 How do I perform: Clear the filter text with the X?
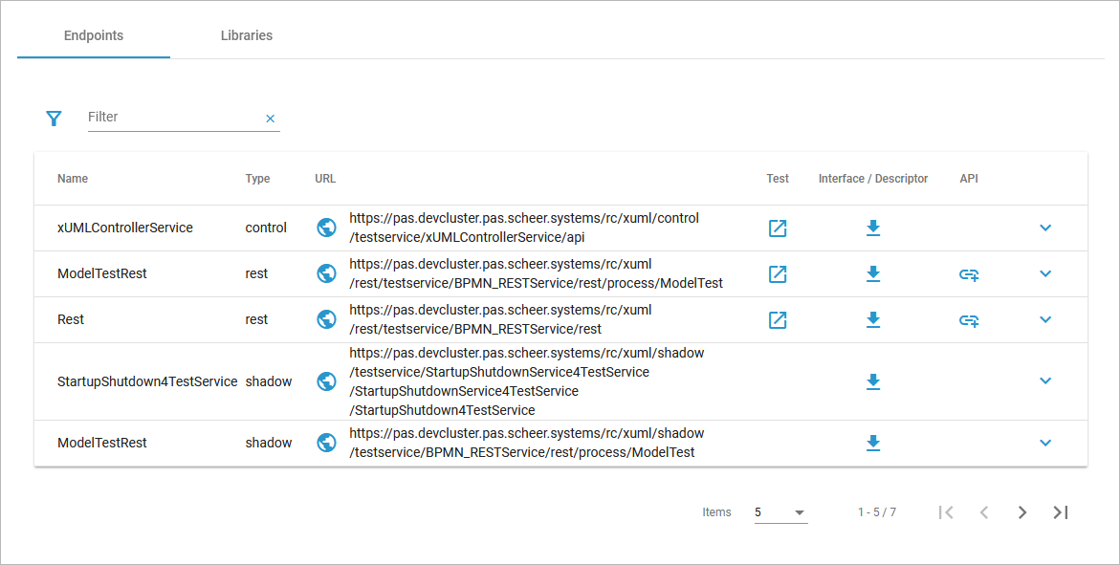point(270,118)
